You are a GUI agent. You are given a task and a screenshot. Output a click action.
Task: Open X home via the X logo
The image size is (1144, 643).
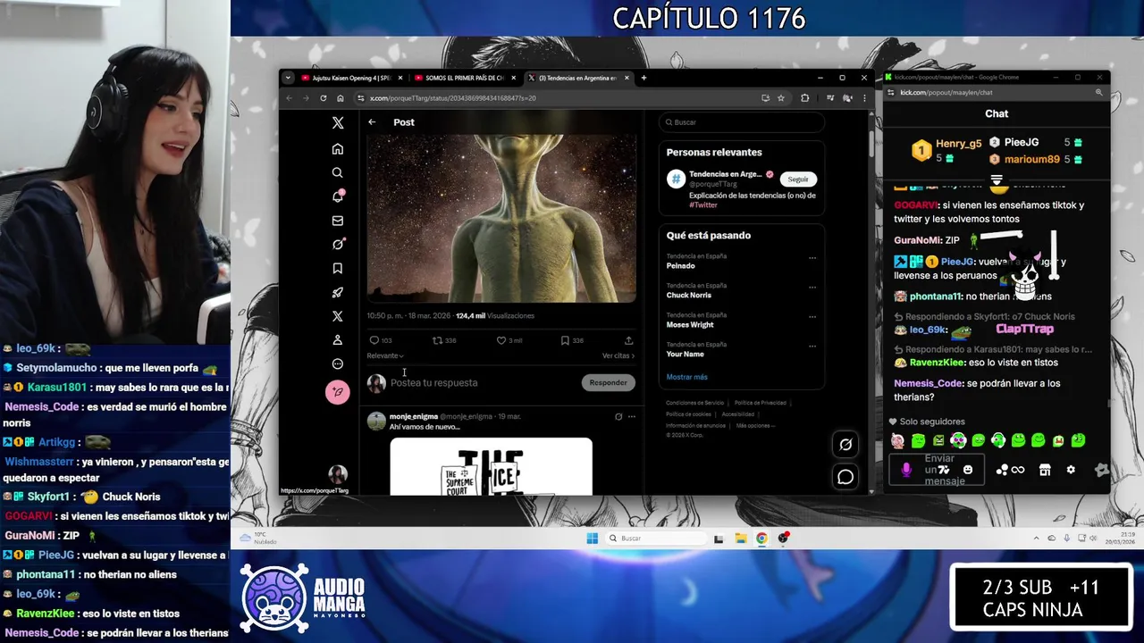[x=338, y=123]
